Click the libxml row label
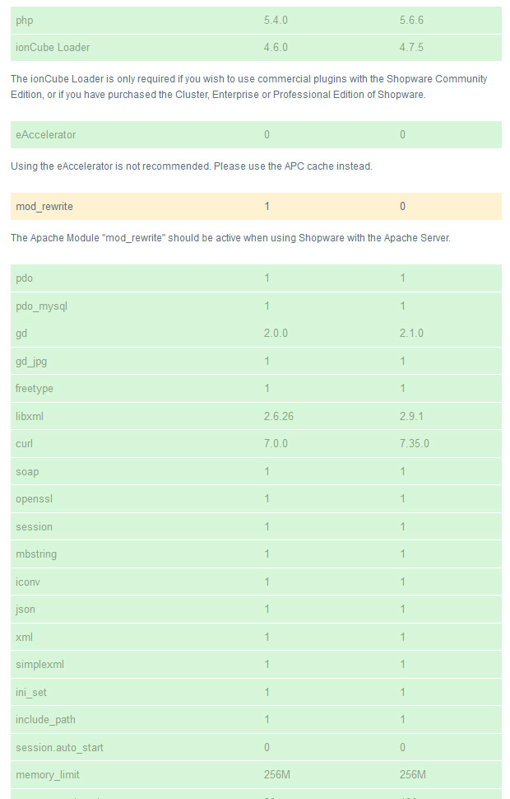Viewport: 510px width, 799px height. 30,416
